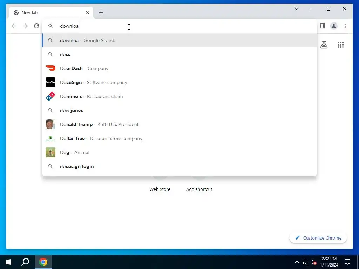Close the New Tab tab
This screenshot has width=359, height=269.
87,13
